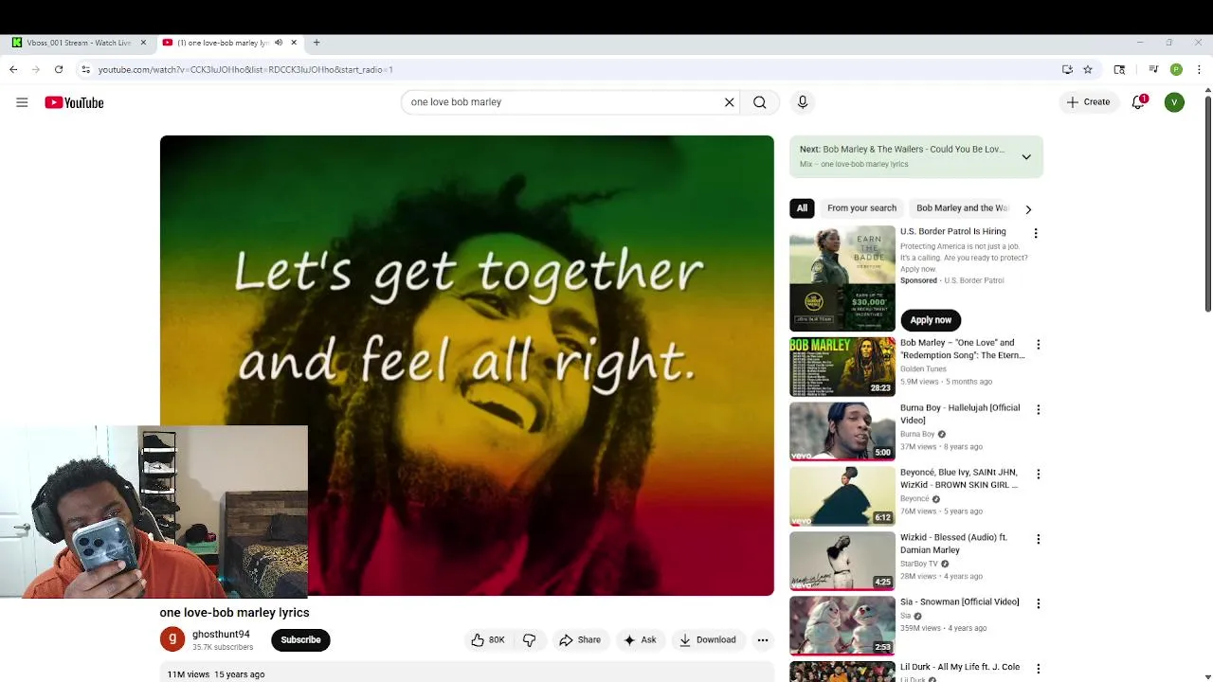Image resolution: width=1213 pixels, height=682 pixels.
Task: Open the YouTube hamburger guide menu
Action: pyautogui.click(x=22, y=102)
